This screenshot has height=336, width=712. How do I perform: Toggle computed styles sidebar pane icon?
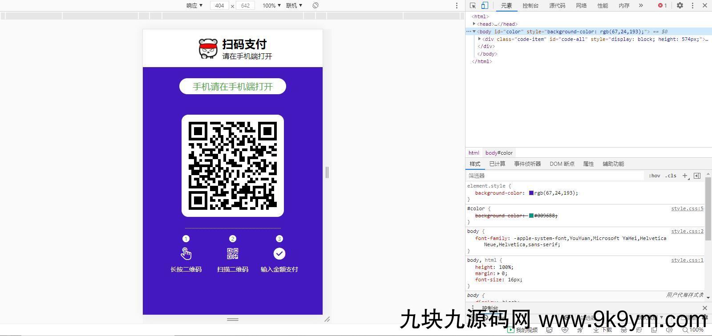click(x=697, y=176)
